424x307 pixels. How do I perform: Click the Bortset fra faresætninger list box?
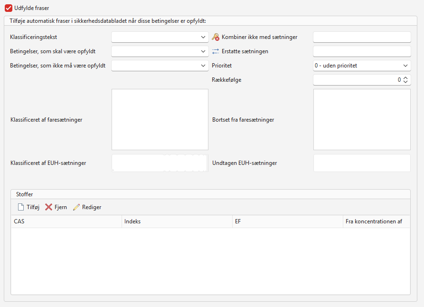(362, 119)
